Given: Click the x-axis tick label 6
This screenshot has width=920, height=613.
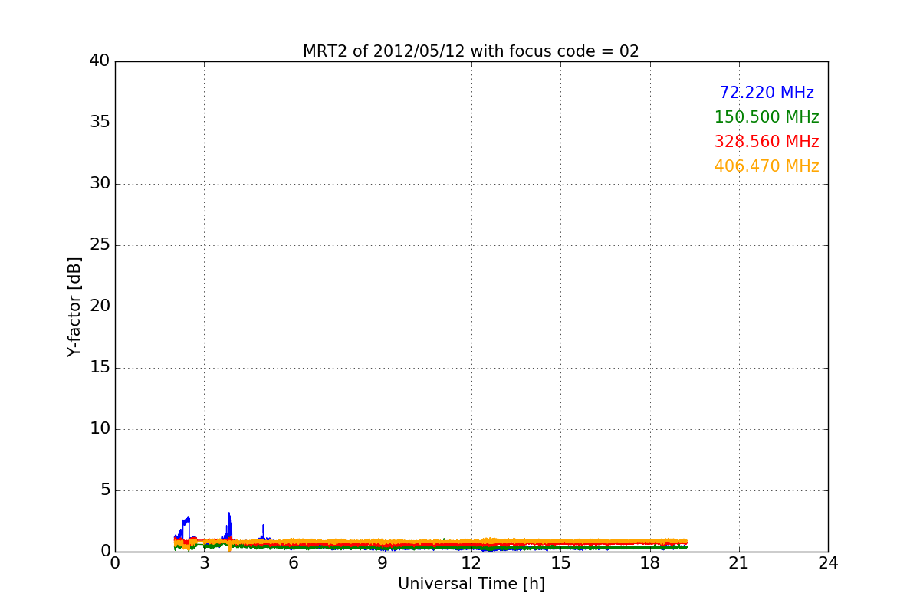Looking at the screenshot, I should [294, 563].
